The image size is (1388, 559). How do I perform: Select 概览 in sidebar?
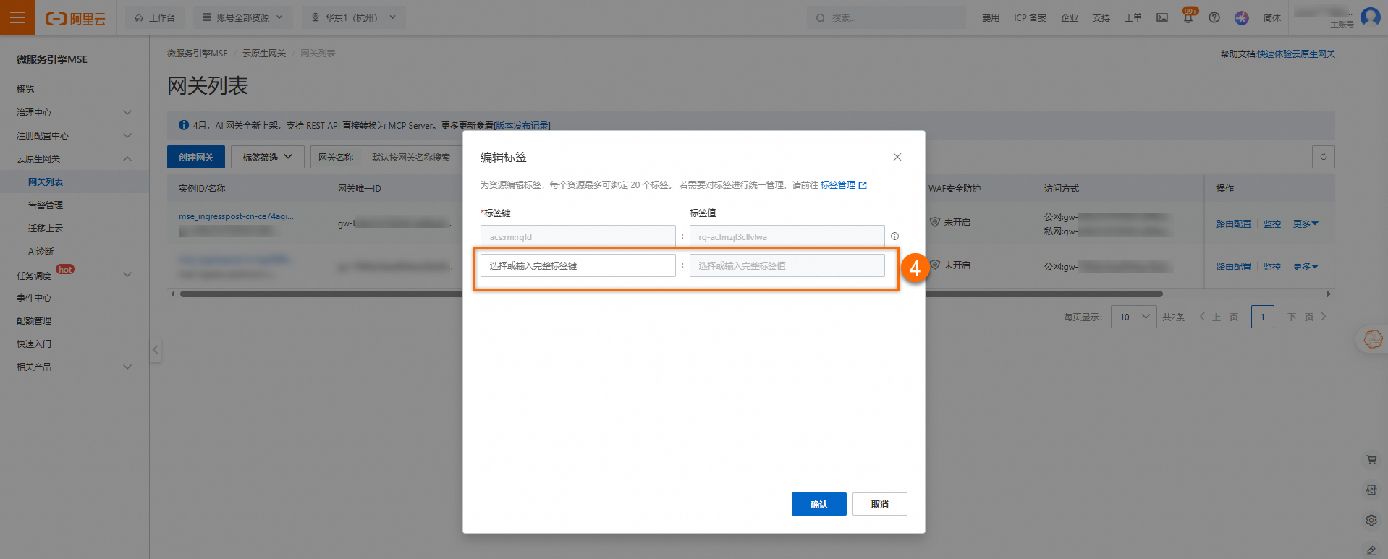click(x=25, y=89)
